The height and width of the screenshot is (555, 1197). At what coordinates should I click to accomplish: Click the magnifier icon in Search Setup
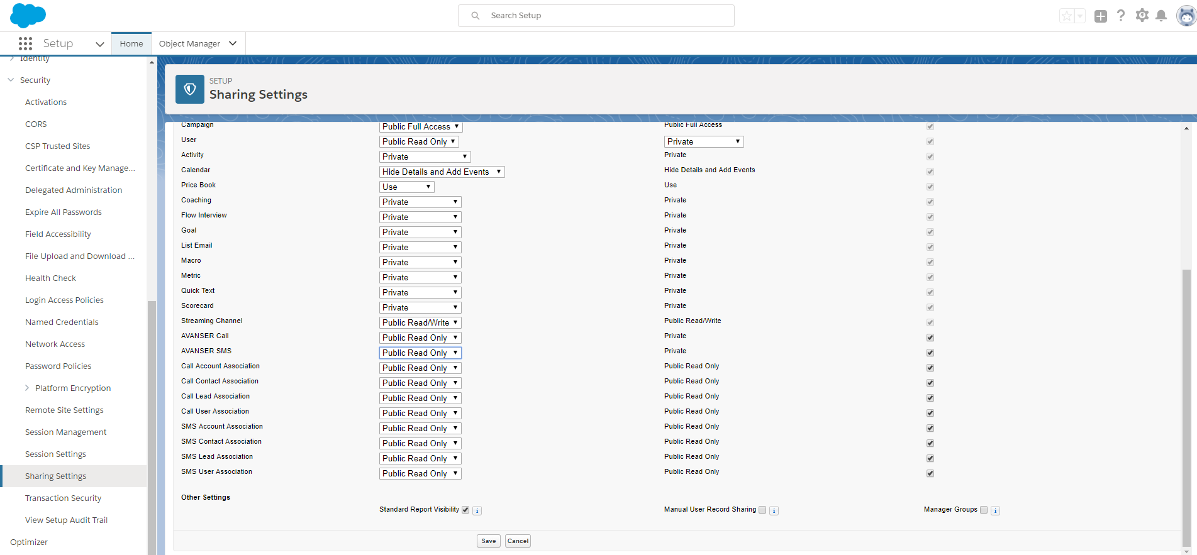[476, 16]
